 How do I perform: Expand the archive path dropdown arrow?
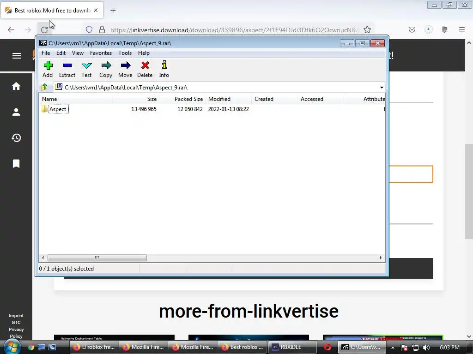pos(382,88)
